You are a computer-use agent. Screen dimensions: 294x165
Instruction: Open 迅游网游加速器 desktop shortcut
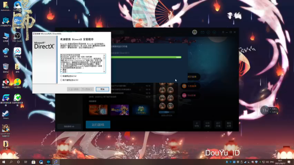coord(17,100)
